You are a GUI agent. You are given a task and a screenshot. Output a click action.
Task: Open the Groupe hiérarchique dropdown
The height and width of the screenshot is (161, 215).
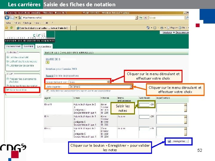(89, 82)
